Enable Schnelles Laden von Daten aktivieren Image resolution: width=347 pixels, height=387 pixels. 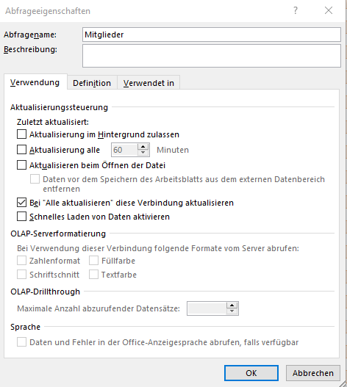(x=21, y=217)
